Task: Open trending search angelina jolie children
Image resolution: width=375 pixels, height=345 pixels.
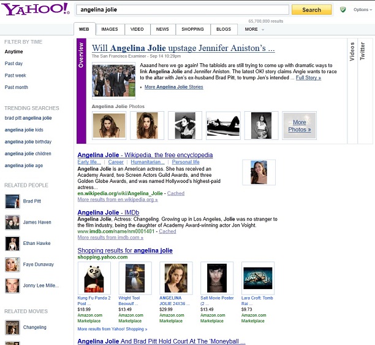Action: click(x=28, y=153)
